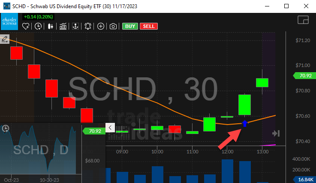Image resolution: width=316 pixels, height=183 pixels.
Task: Click the Oct-23 date on mini chart
Action: point(11,180)
